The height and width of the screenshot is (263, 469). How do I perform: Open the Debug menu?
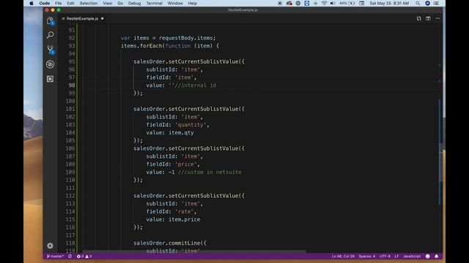click(135, 3)
